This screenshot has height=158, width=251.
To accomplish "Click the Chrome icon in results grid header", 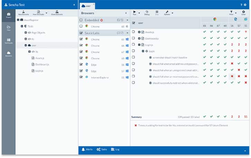I will click(215, 19).
